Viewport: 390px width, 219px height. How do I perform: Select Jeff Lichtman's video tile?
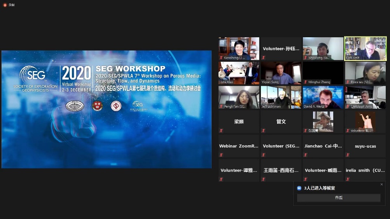point(281,97)
